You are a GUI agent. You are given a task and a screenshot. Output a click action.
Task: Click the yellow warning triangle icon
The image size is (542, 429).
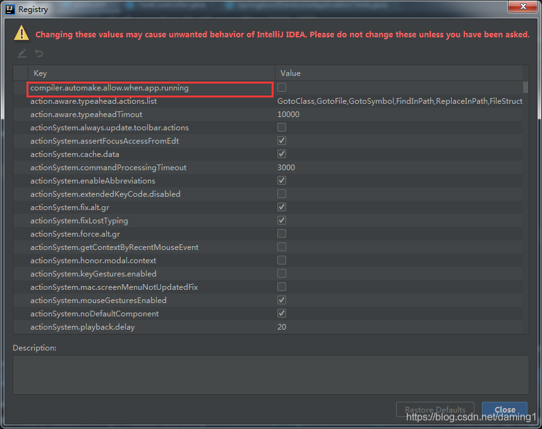[21, 34]
